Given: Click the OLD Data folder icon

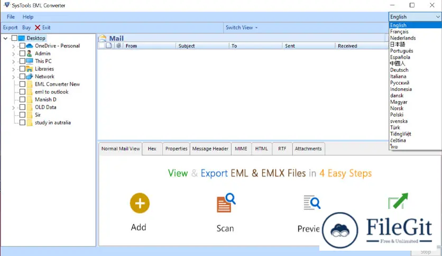Looking at the screenshot, I should point(30,107).
